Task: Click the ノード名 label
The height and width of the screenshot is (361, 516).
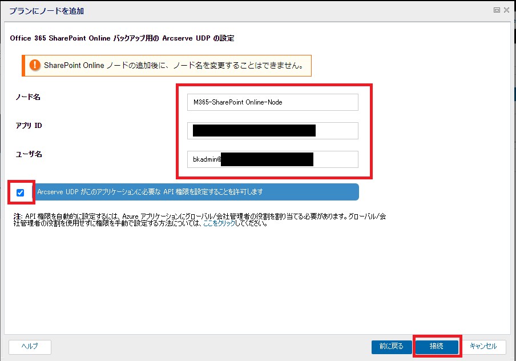Action: (28, 97)
